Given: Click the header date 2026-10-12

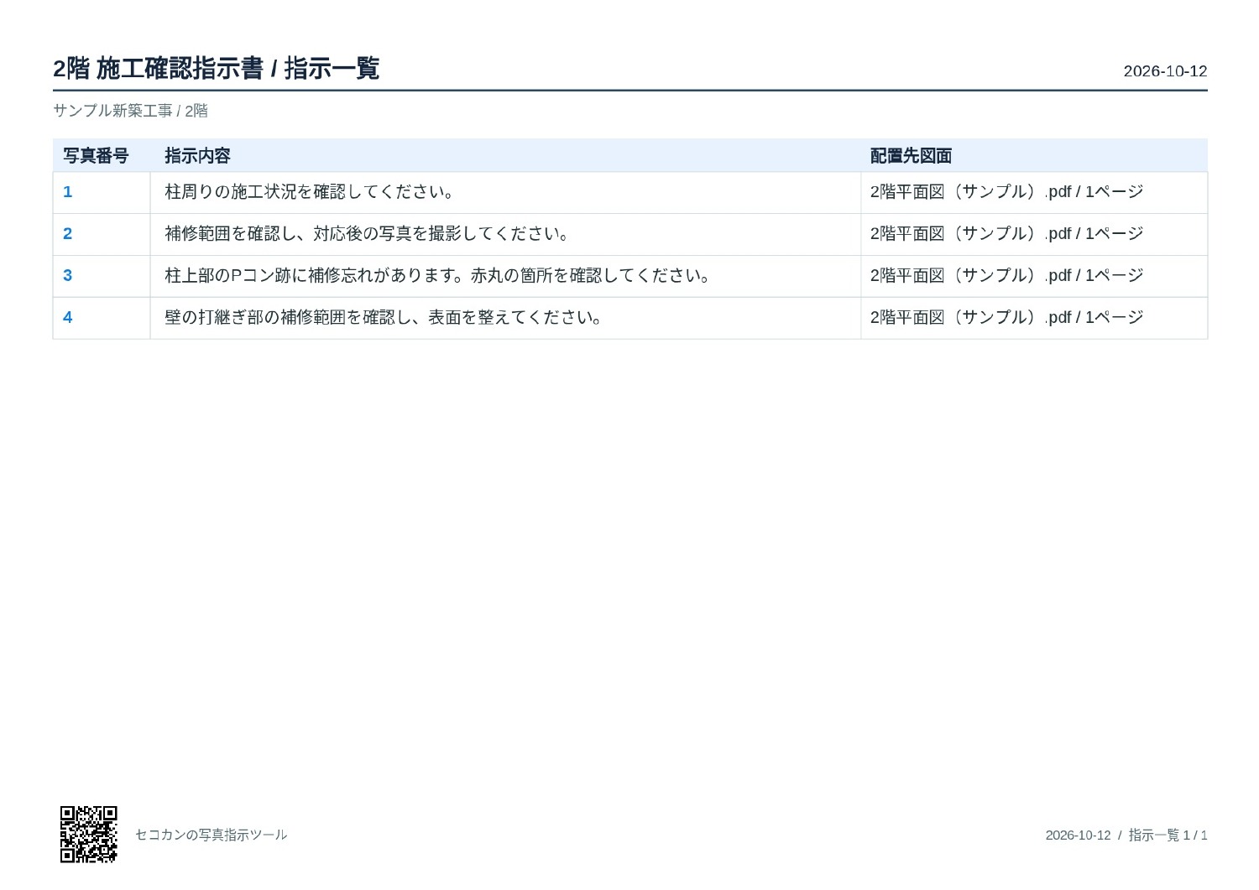Looking at the screenshot, I should [x=1165, y=71].
